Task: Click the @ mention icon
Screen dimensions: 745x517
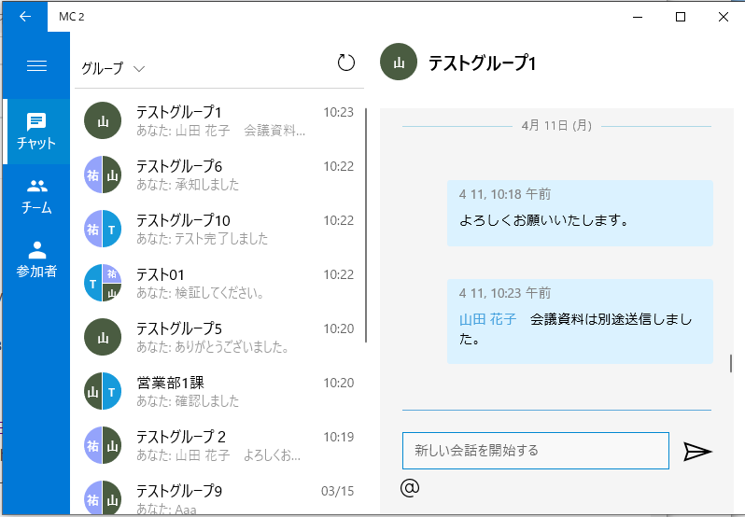Action: [x=409, y=488]
